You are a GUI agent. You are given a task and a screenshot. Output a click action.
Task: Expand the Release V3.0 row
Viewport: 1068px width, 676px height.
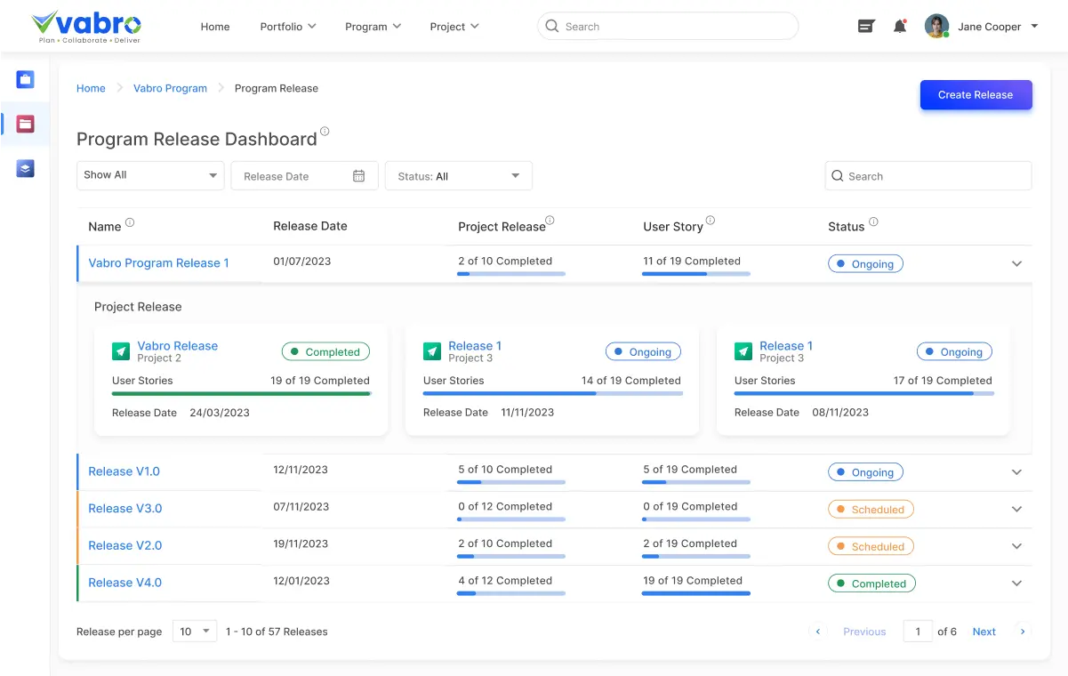click(x=1016, y=510)
